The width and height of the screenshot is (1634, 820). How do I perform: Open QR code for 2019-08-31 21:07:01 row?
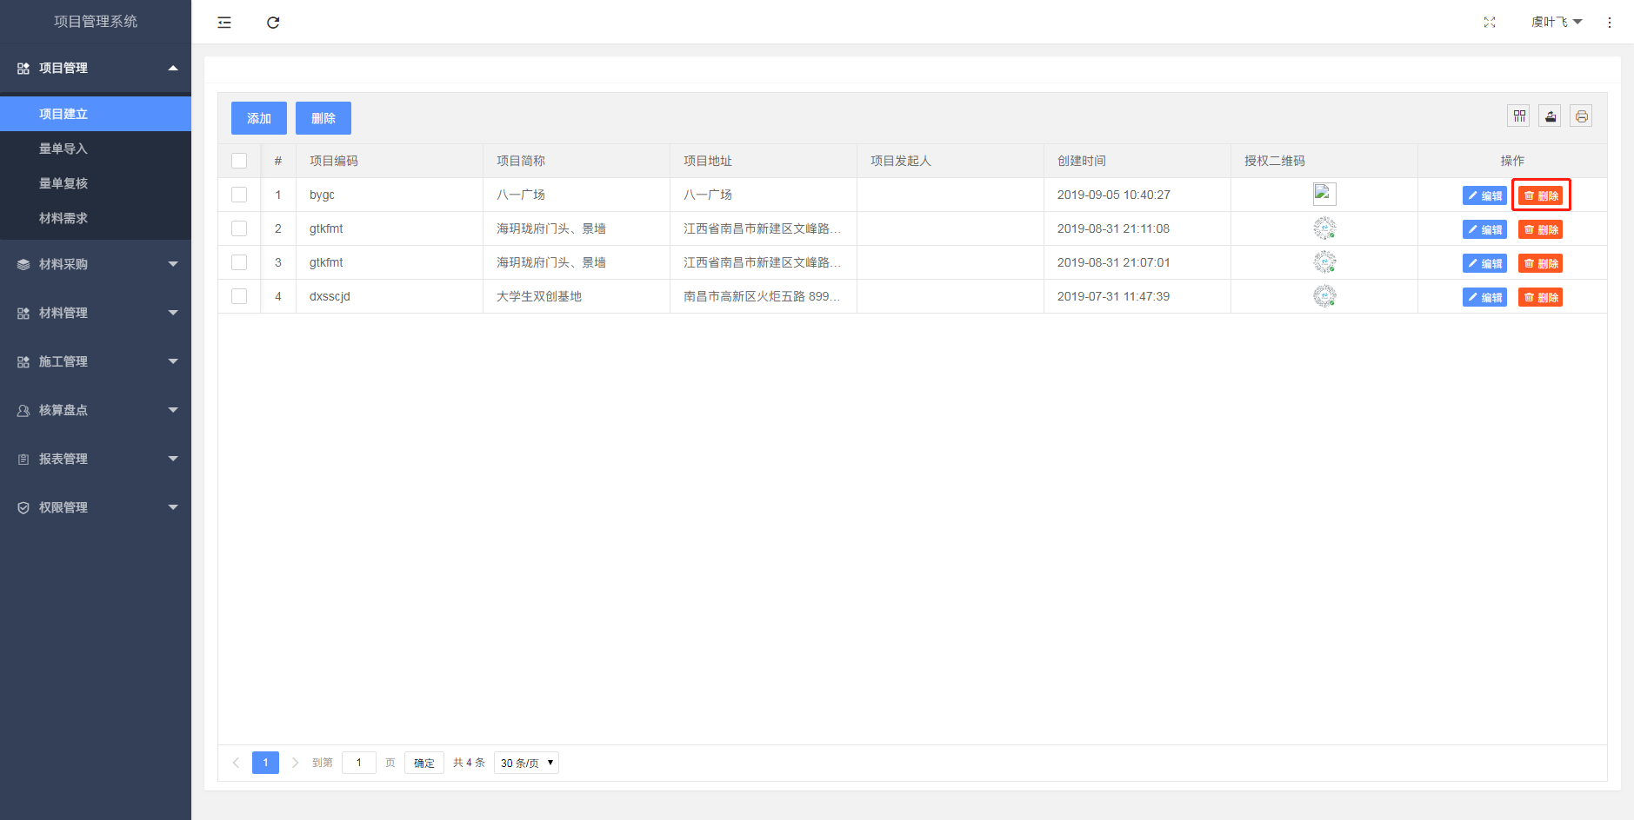coord(1324,262)
